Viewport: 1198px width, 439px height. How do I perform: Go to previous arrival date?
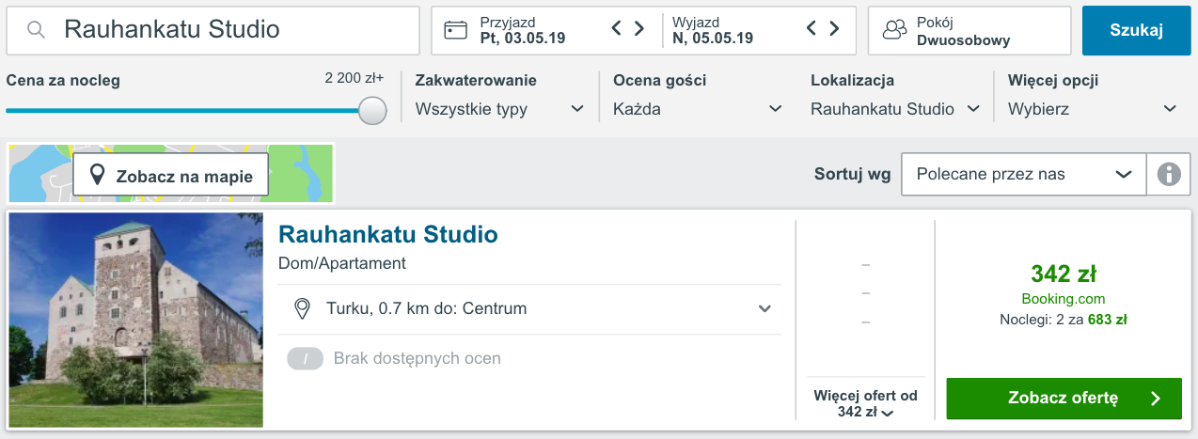point(617,29)
